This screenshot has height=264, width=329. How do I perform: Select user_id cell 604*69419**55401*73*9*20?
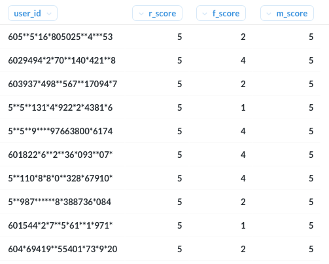[63, 249]
